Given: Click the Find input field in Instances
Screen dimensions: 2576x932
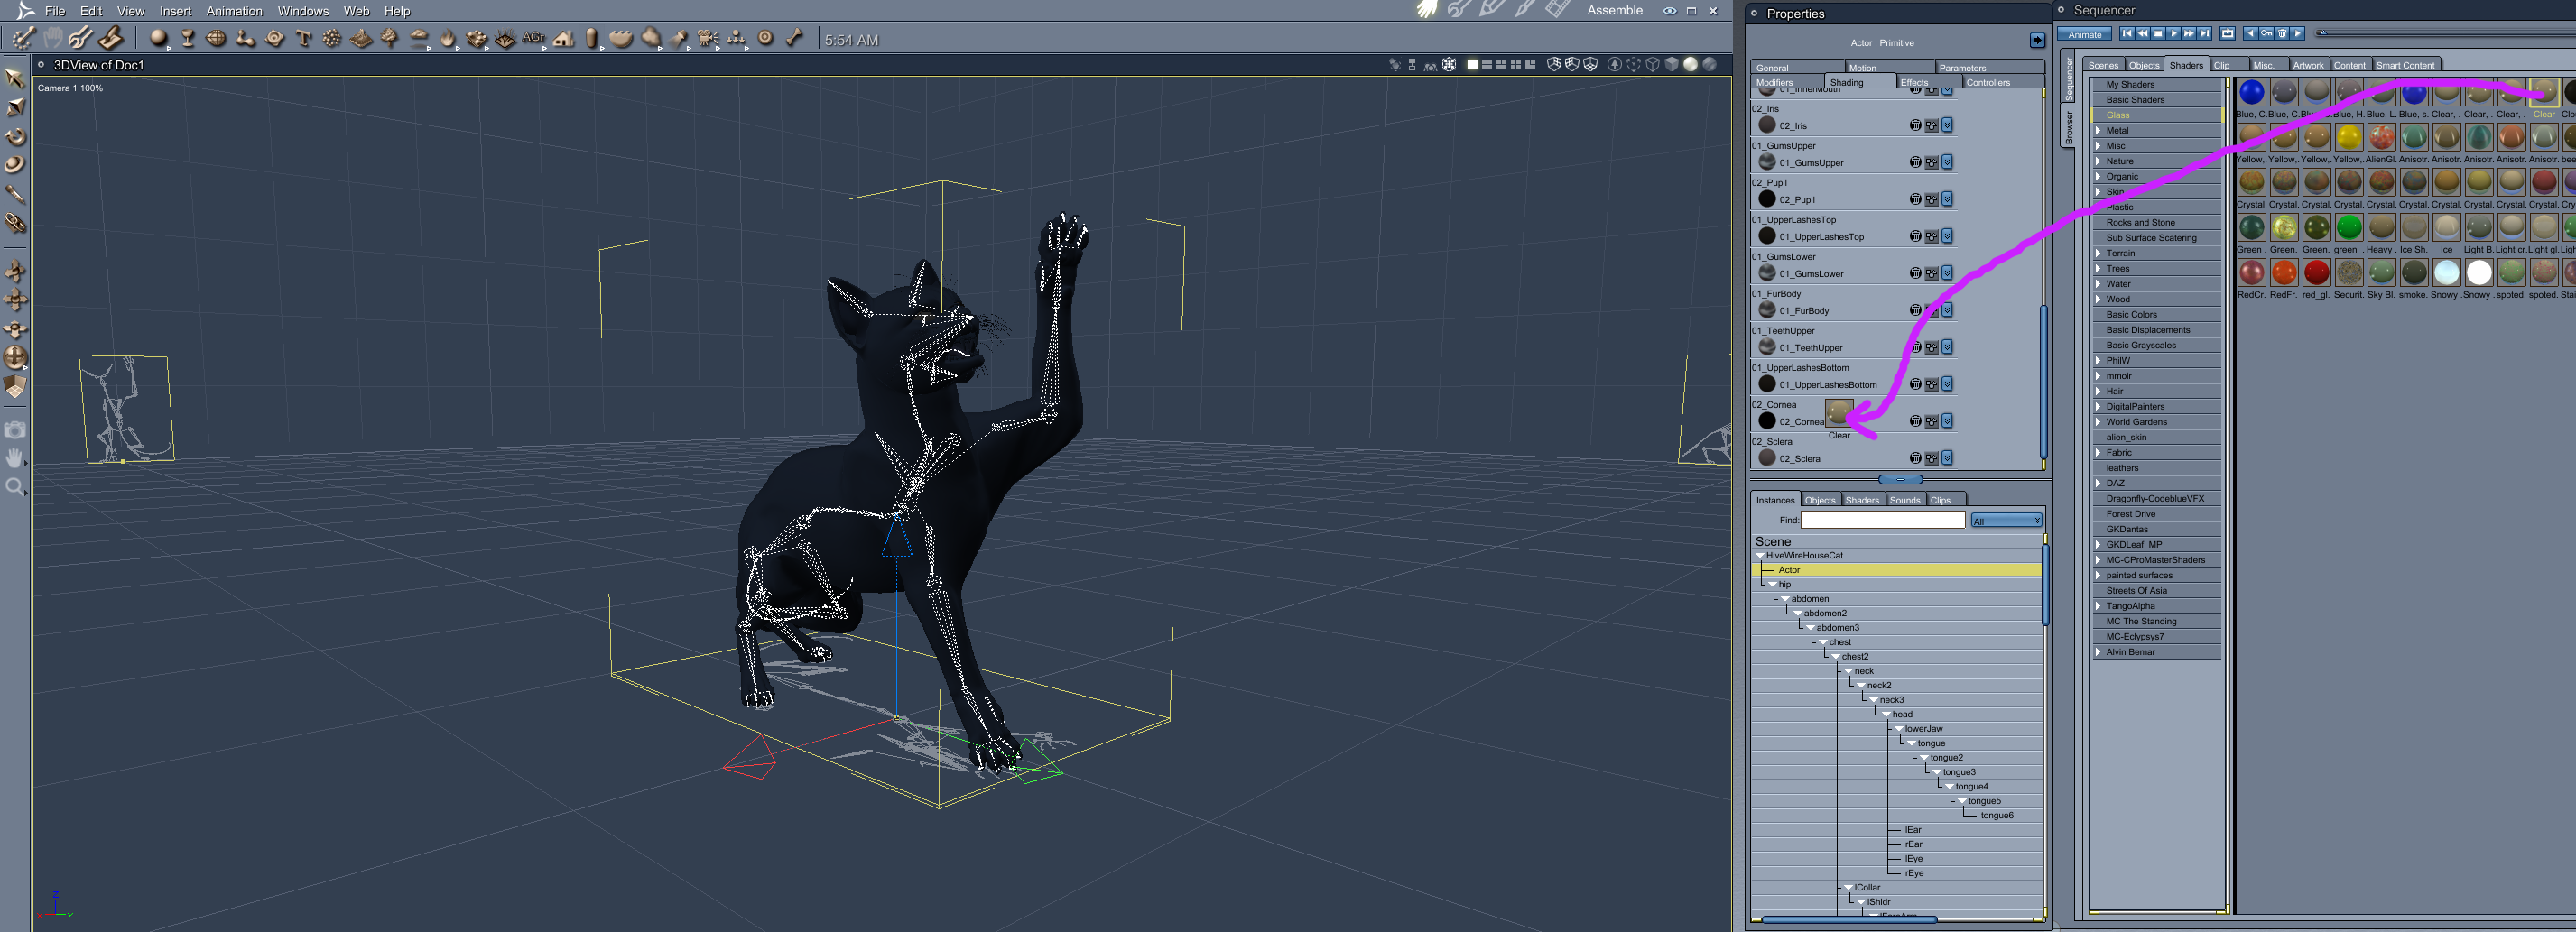Looking at the screenshot, I should [1883, 520].
